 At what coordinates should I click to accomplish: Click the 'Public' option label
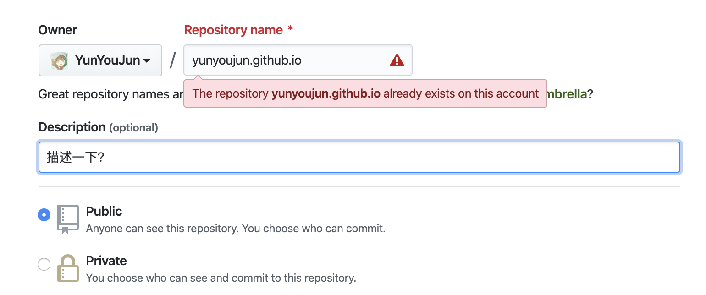pos(104,212)
